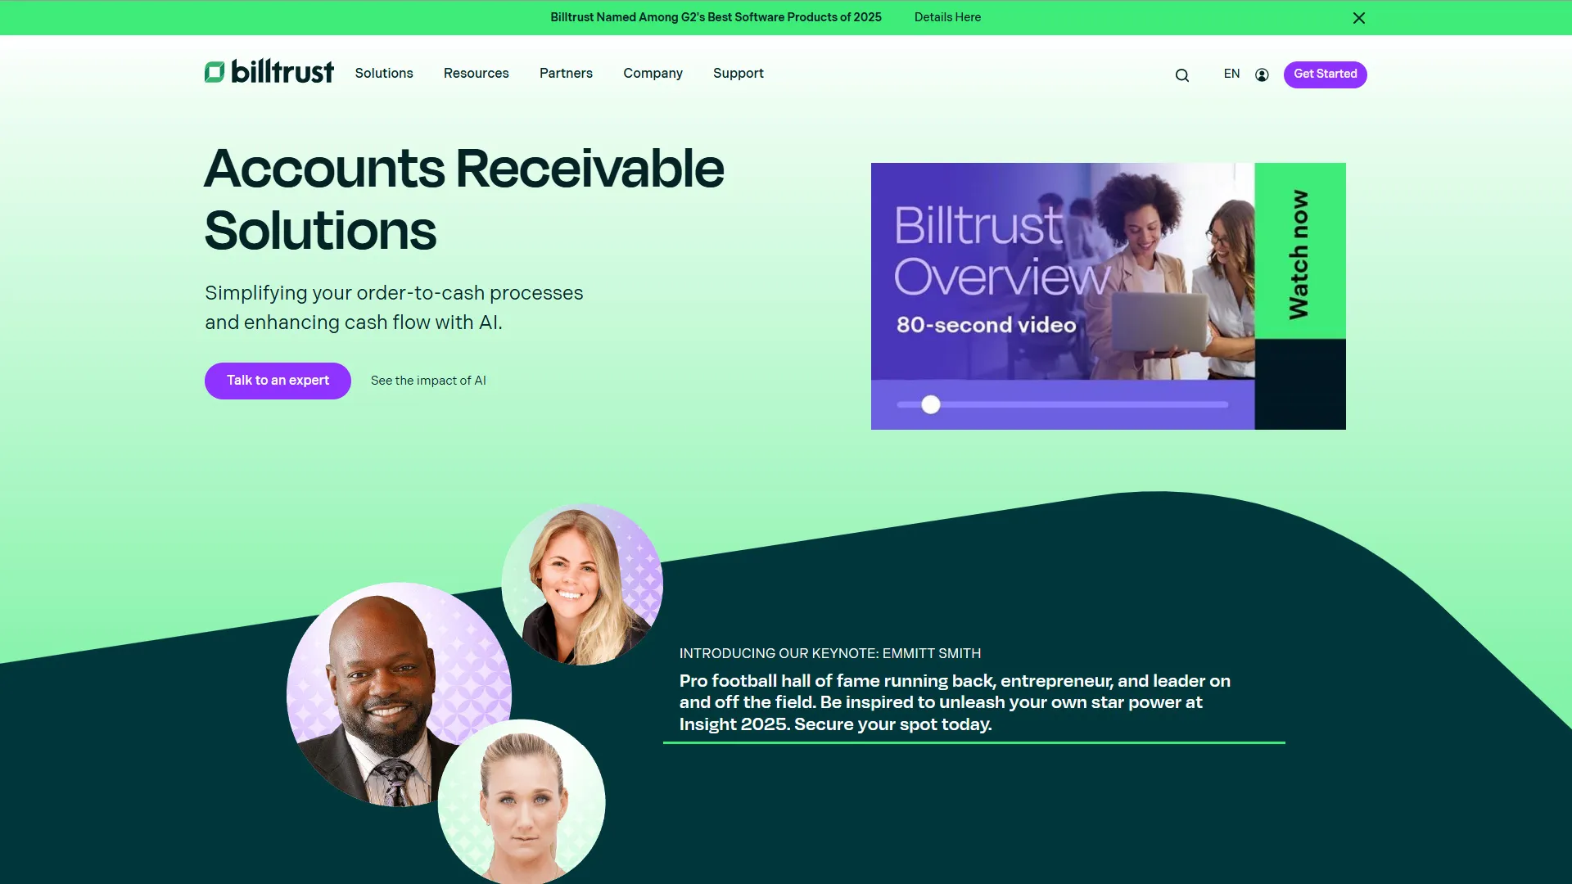Viewport: 1572px width, 884px height.
Task: Open the Insight 2025 keynote description link
Action: (x=955, y=702)
